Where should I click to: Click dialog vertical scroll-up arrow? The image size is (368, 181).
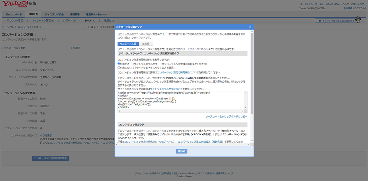252,32
